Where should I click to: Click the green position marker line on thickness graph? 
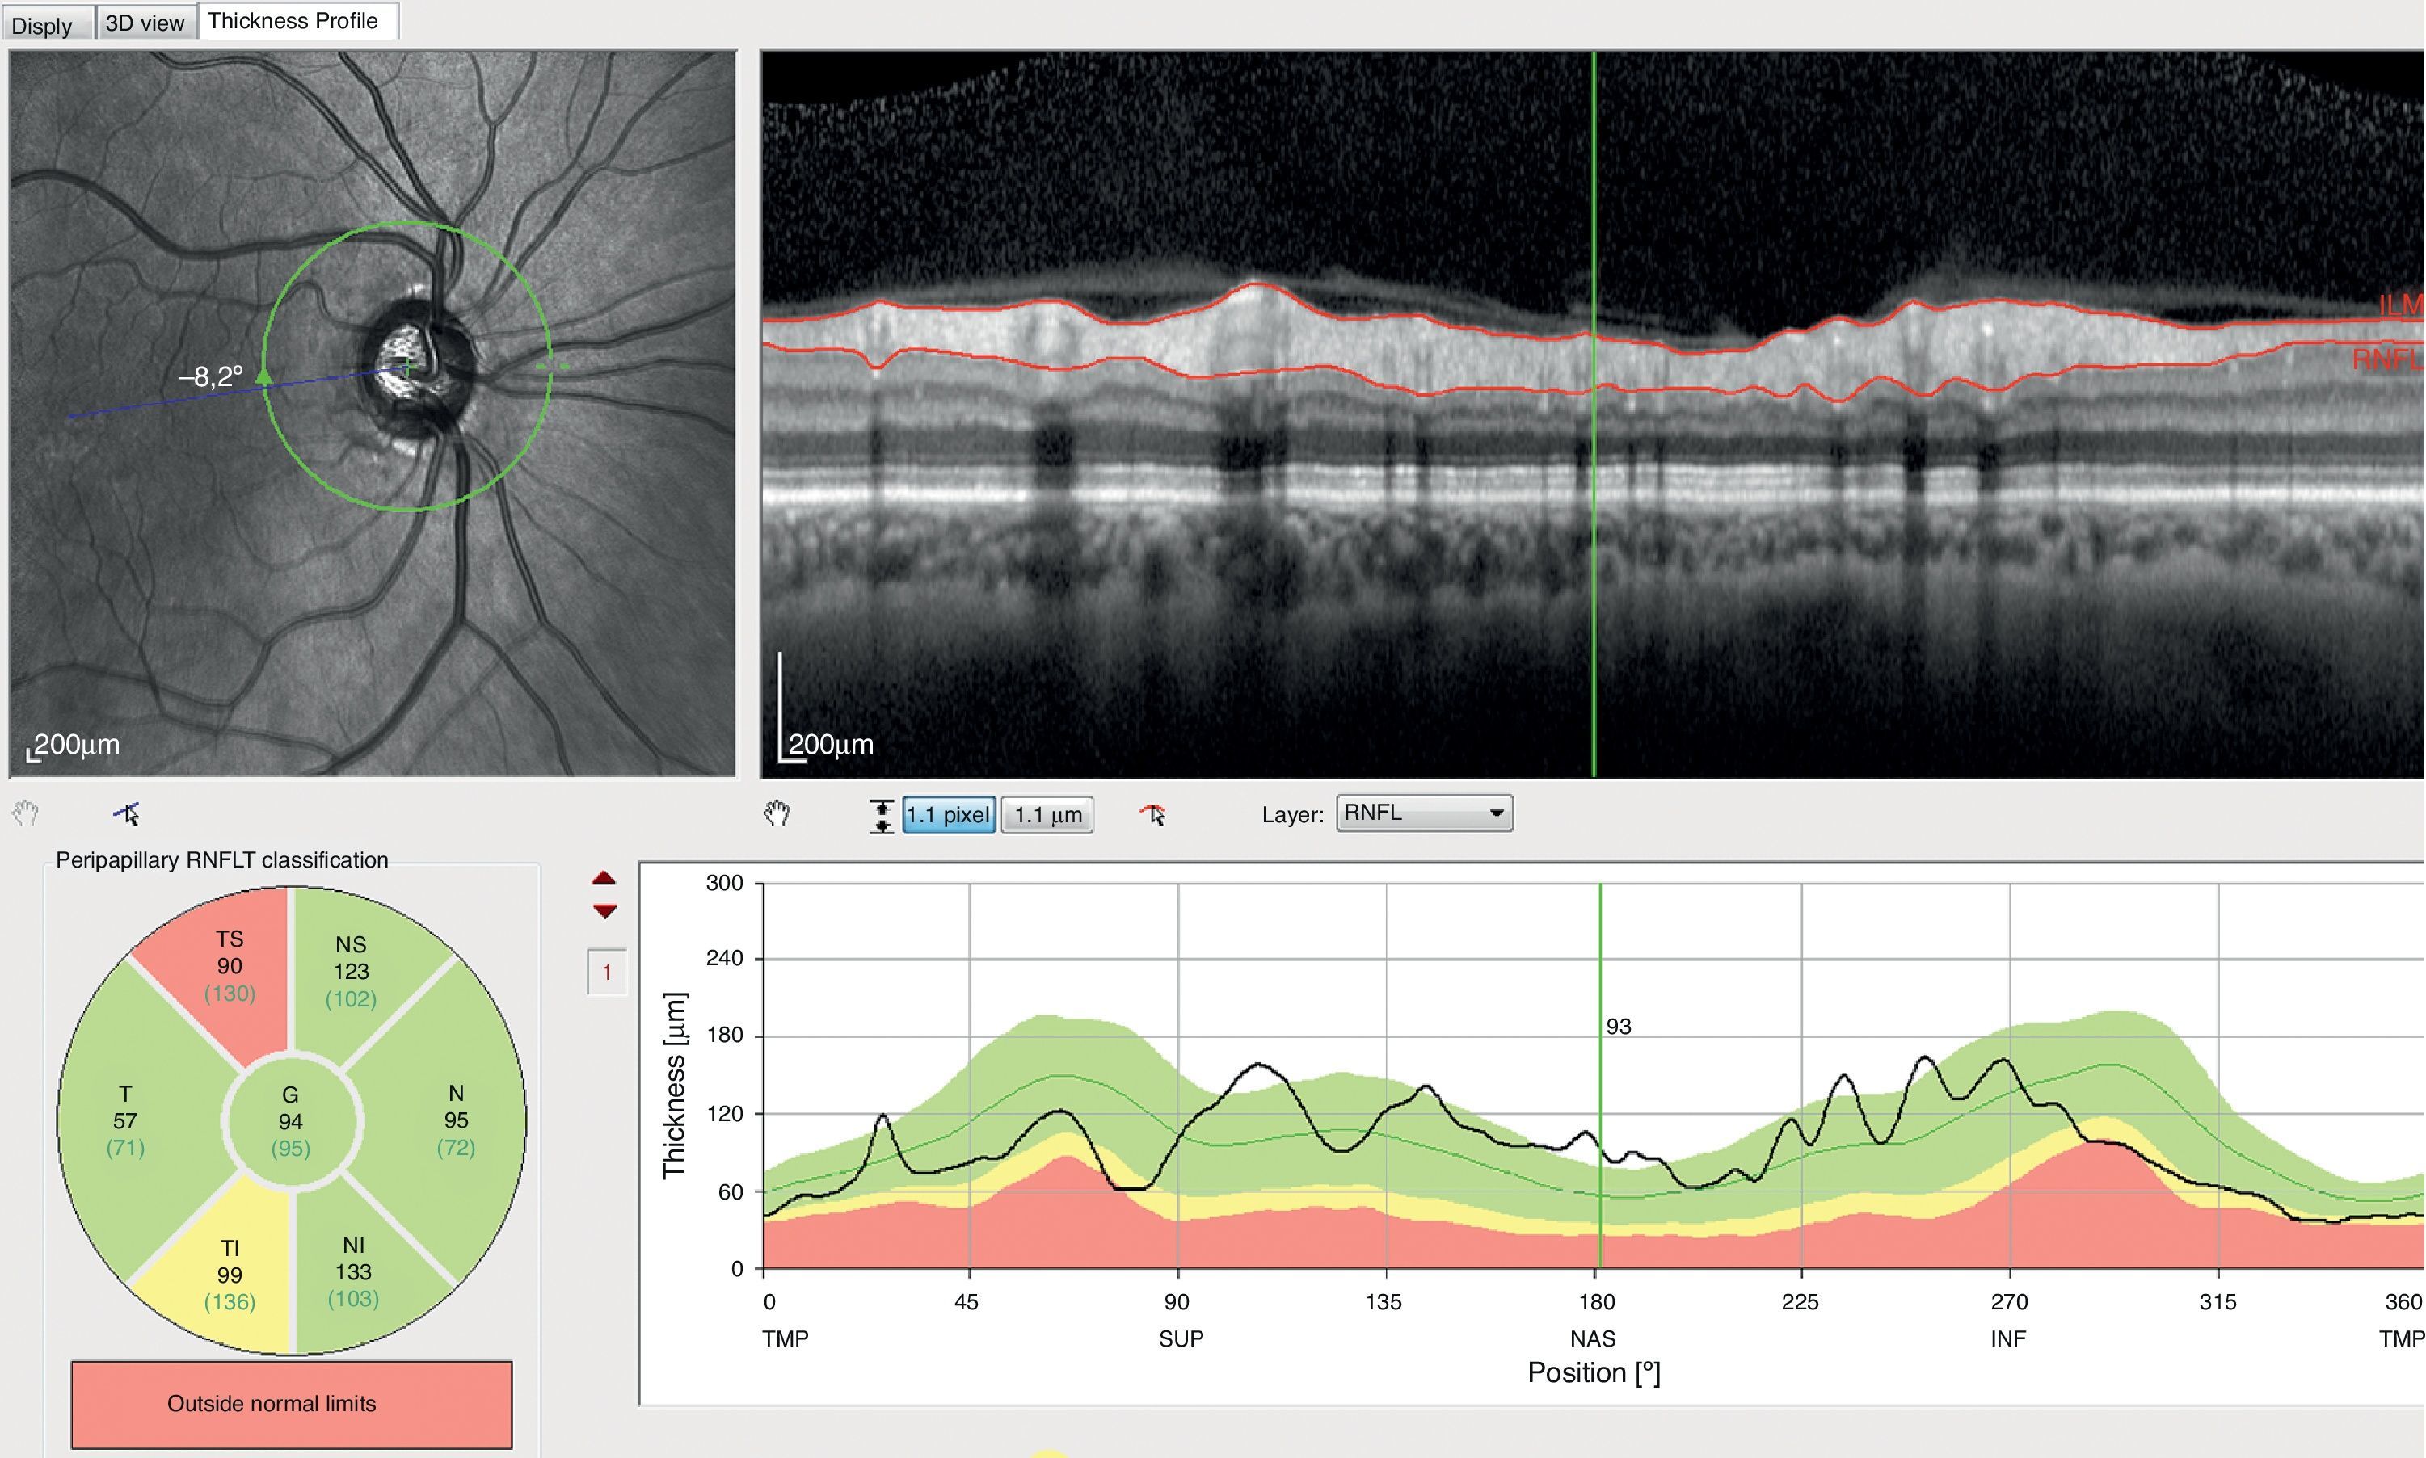1600,1130
